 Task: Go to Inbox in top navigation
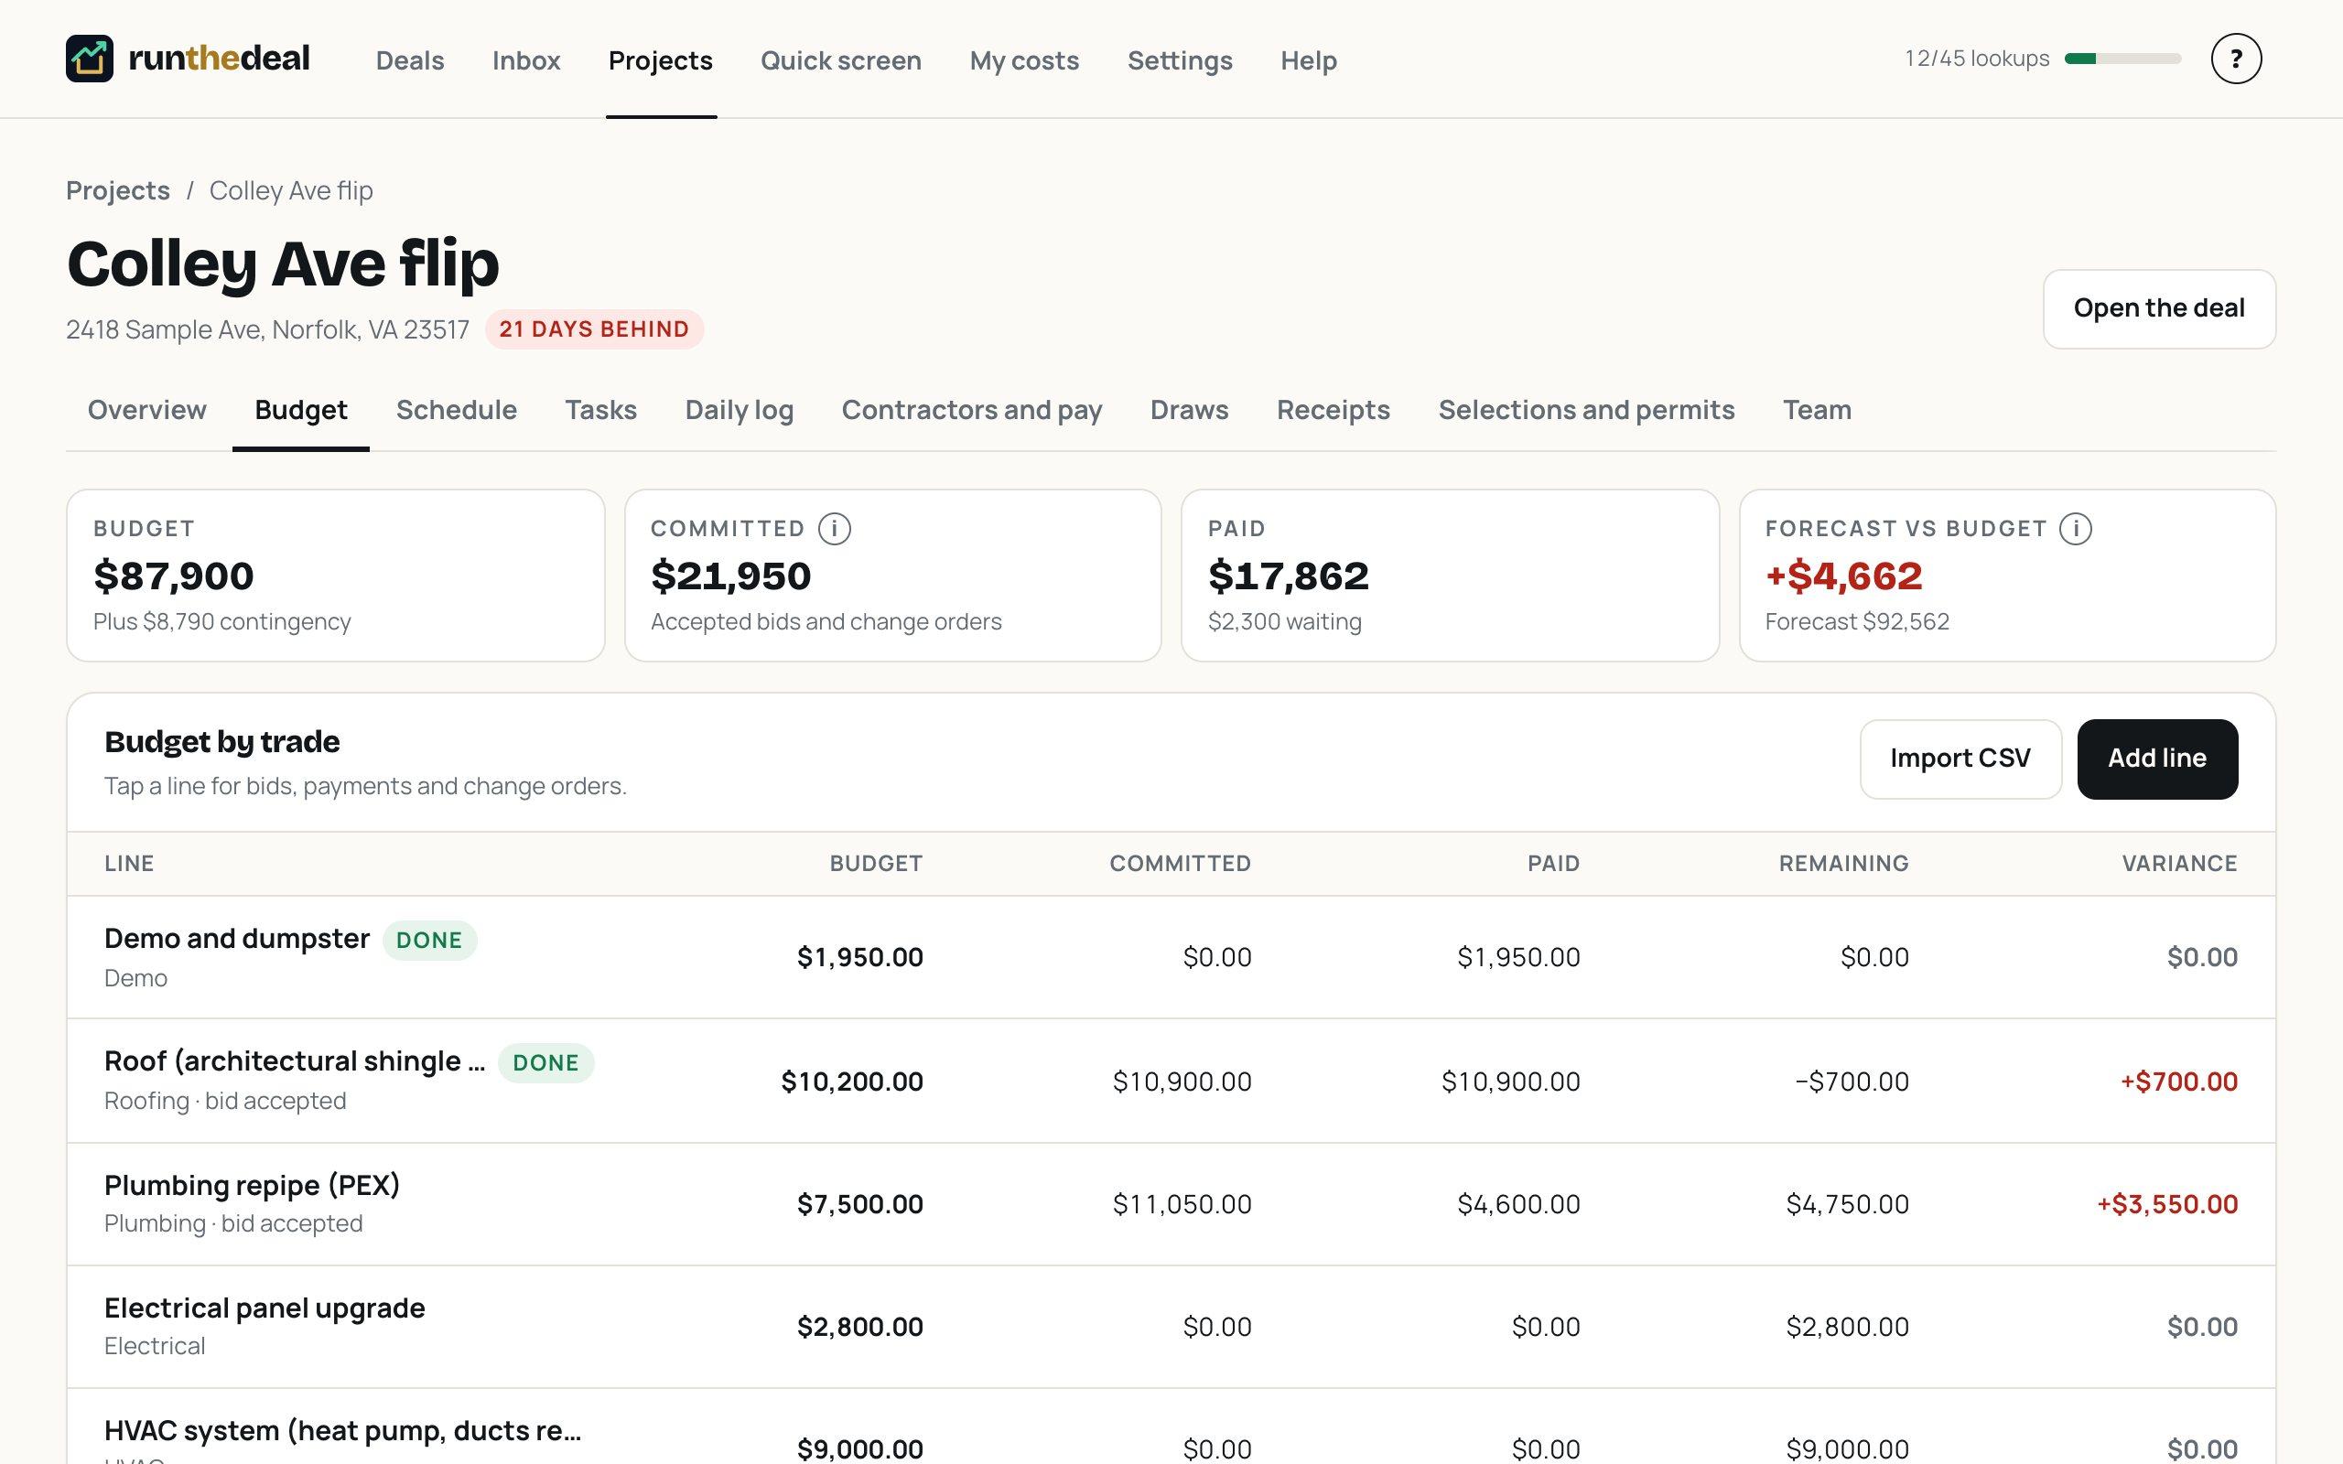coord(525,60)
